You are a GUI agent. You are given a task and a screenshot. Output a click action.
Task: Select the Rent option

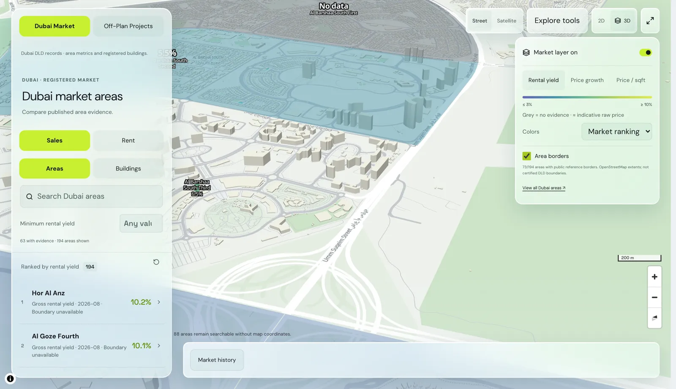(128, 140)
